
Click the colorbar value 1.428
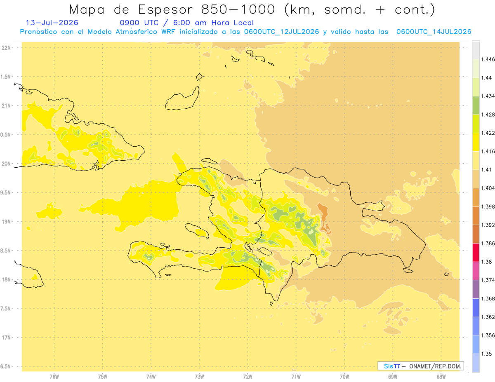coord(488,115)
